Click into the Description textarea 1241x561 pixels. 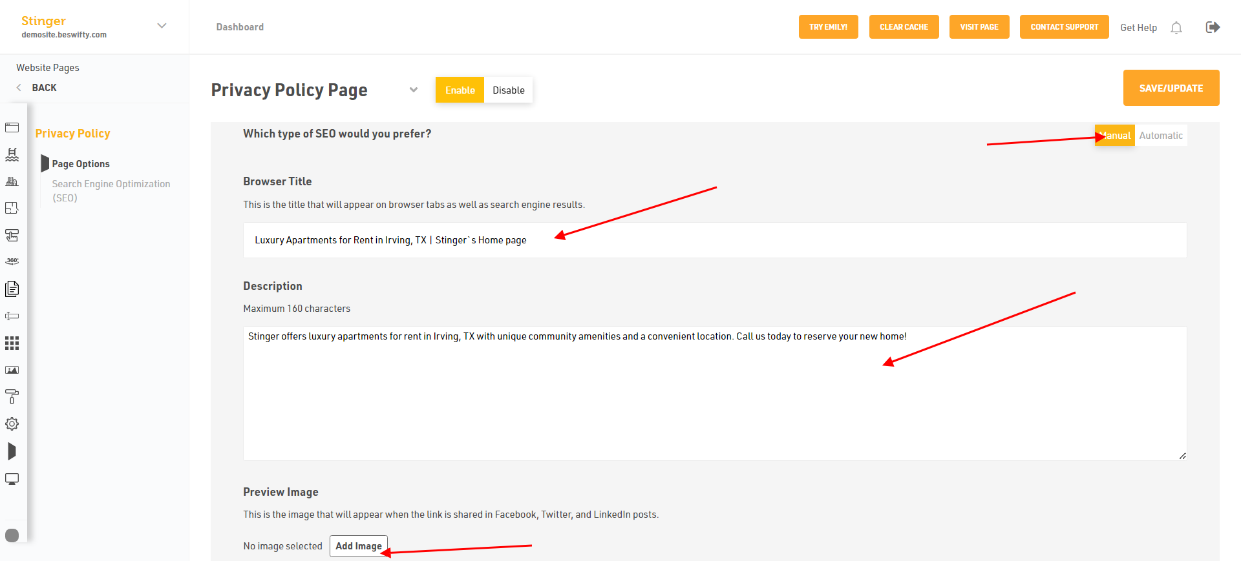pyautogui.click(x=715, y=393)
